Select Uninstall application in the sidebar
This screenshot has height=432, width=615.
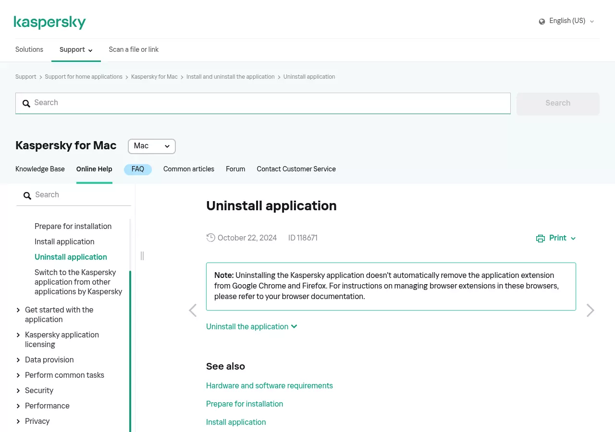(x=71, y=257)
